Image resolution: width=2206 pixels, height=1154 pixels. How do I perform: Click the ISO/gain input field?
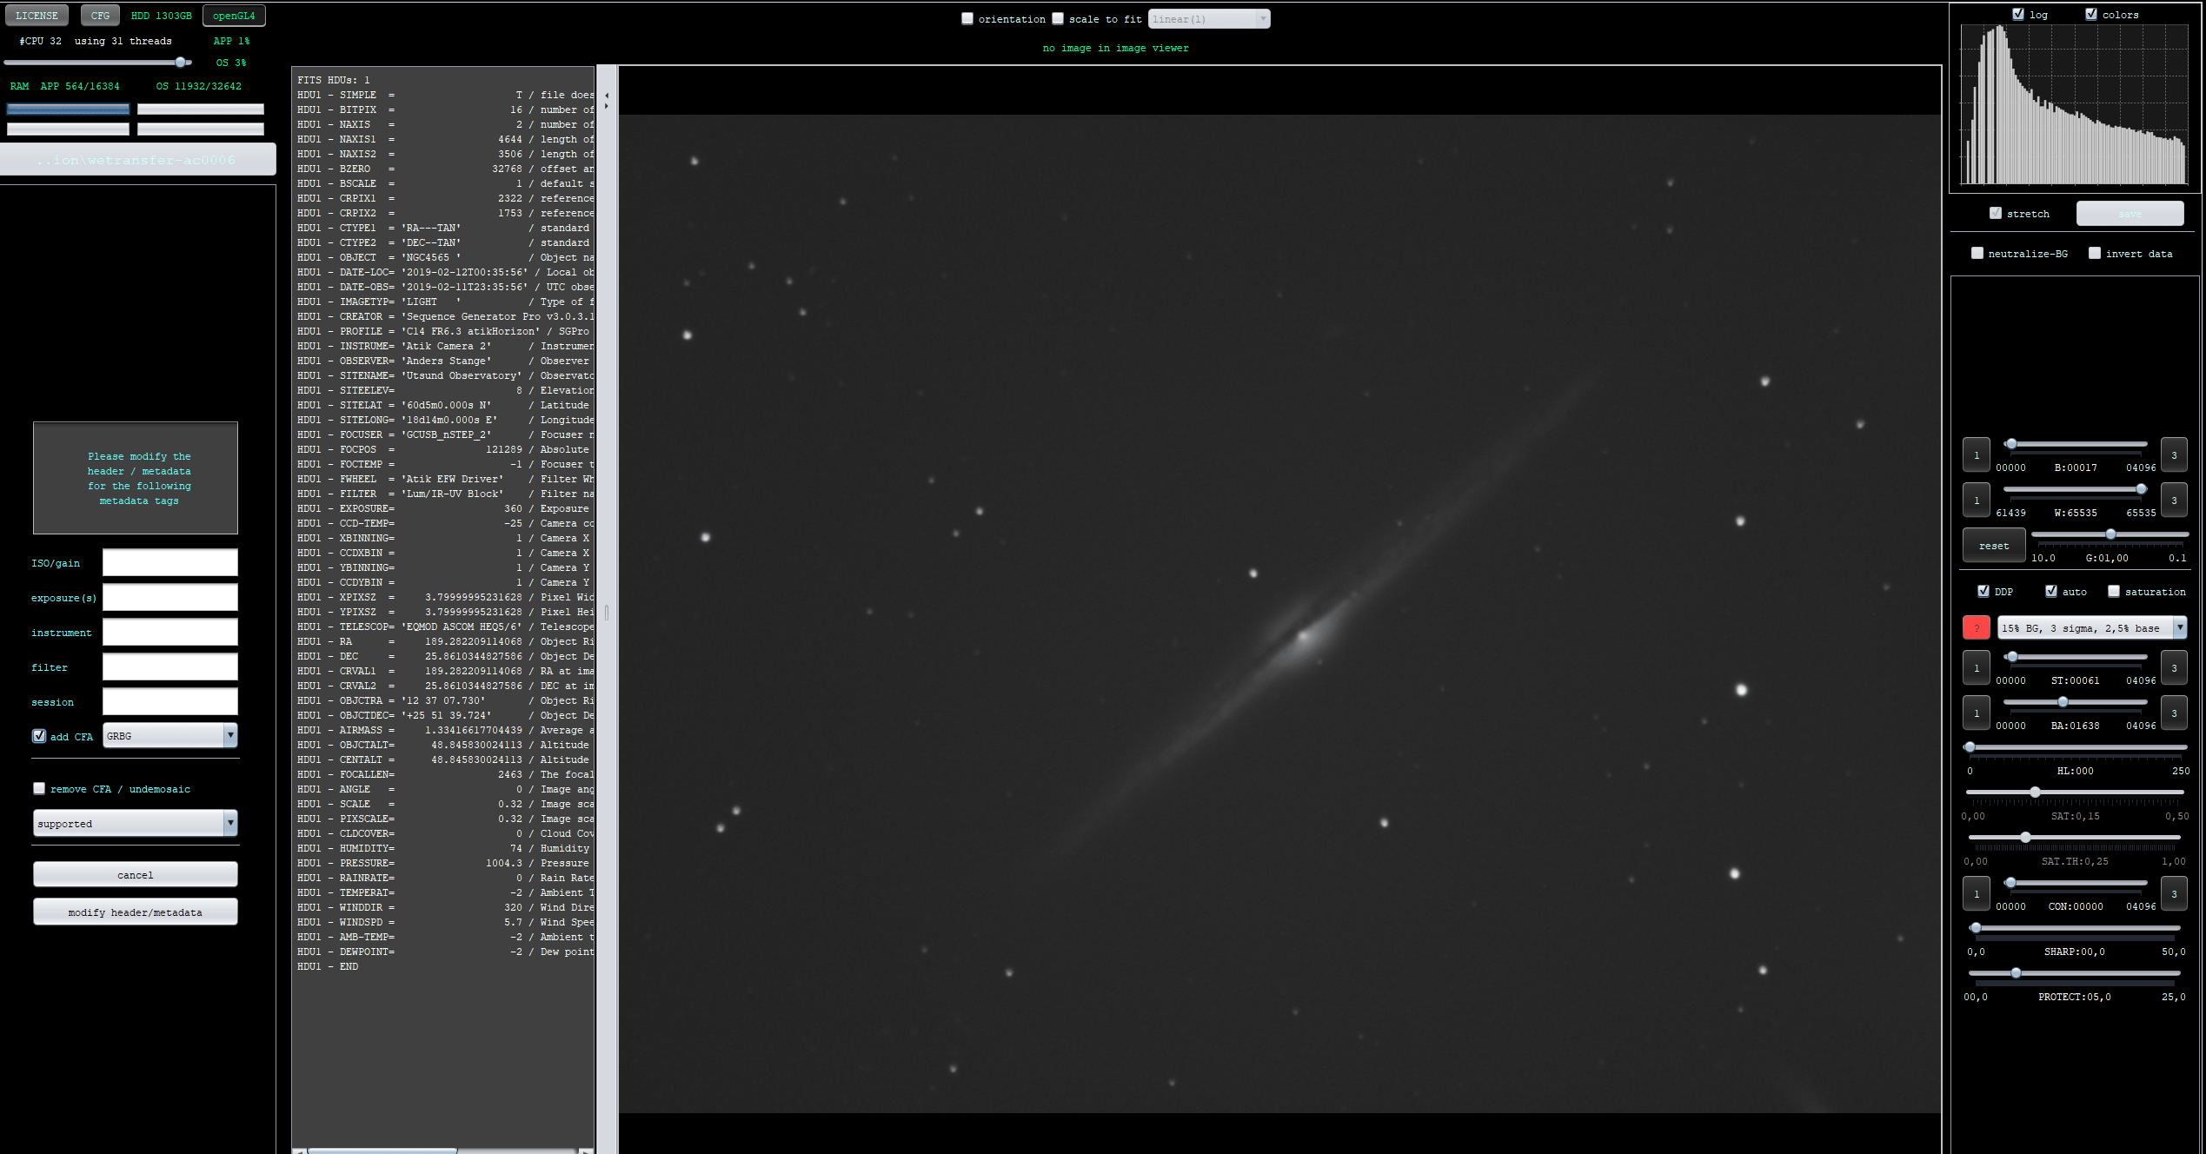[169, 562]
